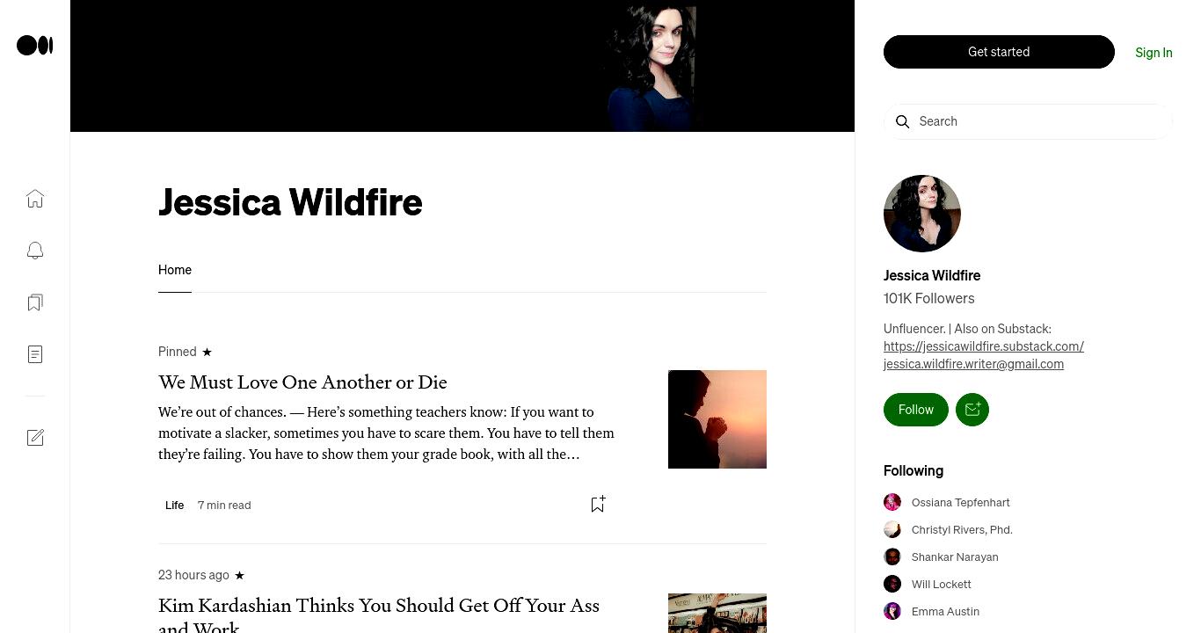The height and width of the screenshot is (633, 1201).
Task: Open the reading lists bookmark icon
Action: [x=35, y=302]
